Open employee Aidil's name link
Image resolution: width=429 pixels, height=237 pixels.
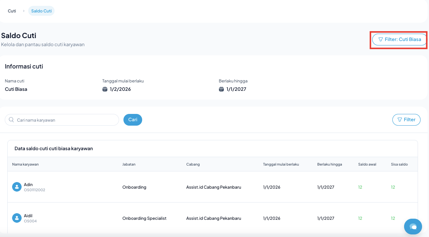click(28, 216)
